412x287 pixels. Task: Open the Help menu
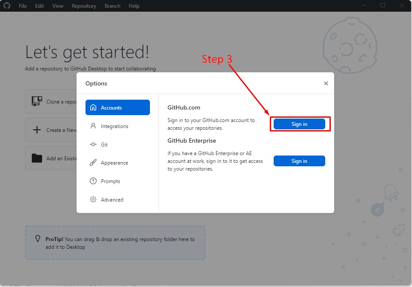(134, 6)
